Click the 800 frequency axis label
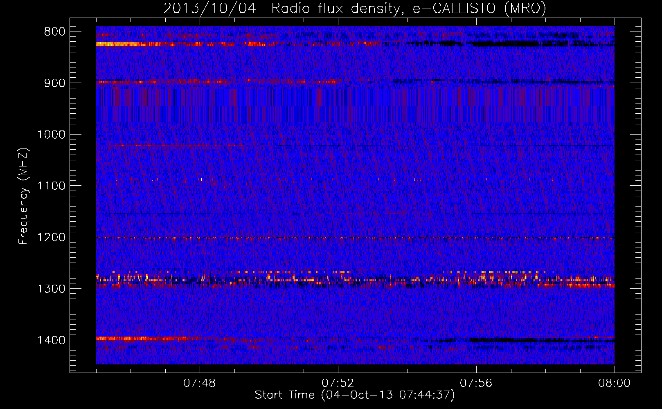This screenshot has height=409, width=662. coord(55,32)
